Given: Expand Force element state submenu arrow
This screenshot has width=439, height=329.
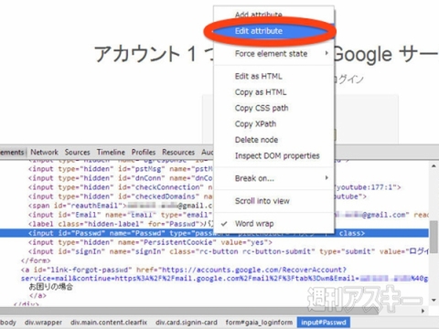Looking at the screenshot, I should [327, 53].
